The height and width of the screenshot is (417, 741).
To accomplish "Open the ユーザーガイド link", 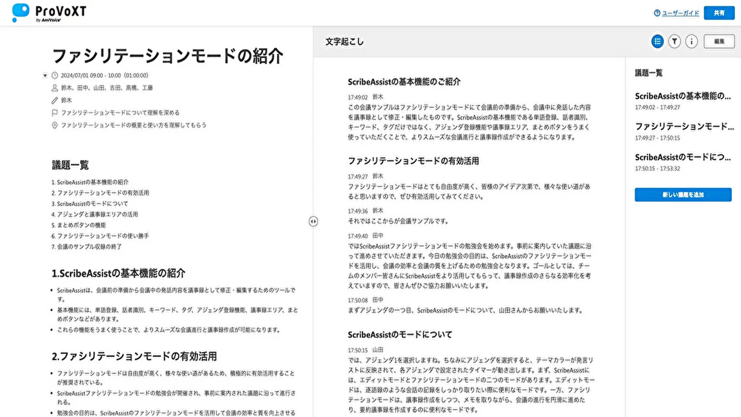I will pyautogui.click(x=680, y=13).
